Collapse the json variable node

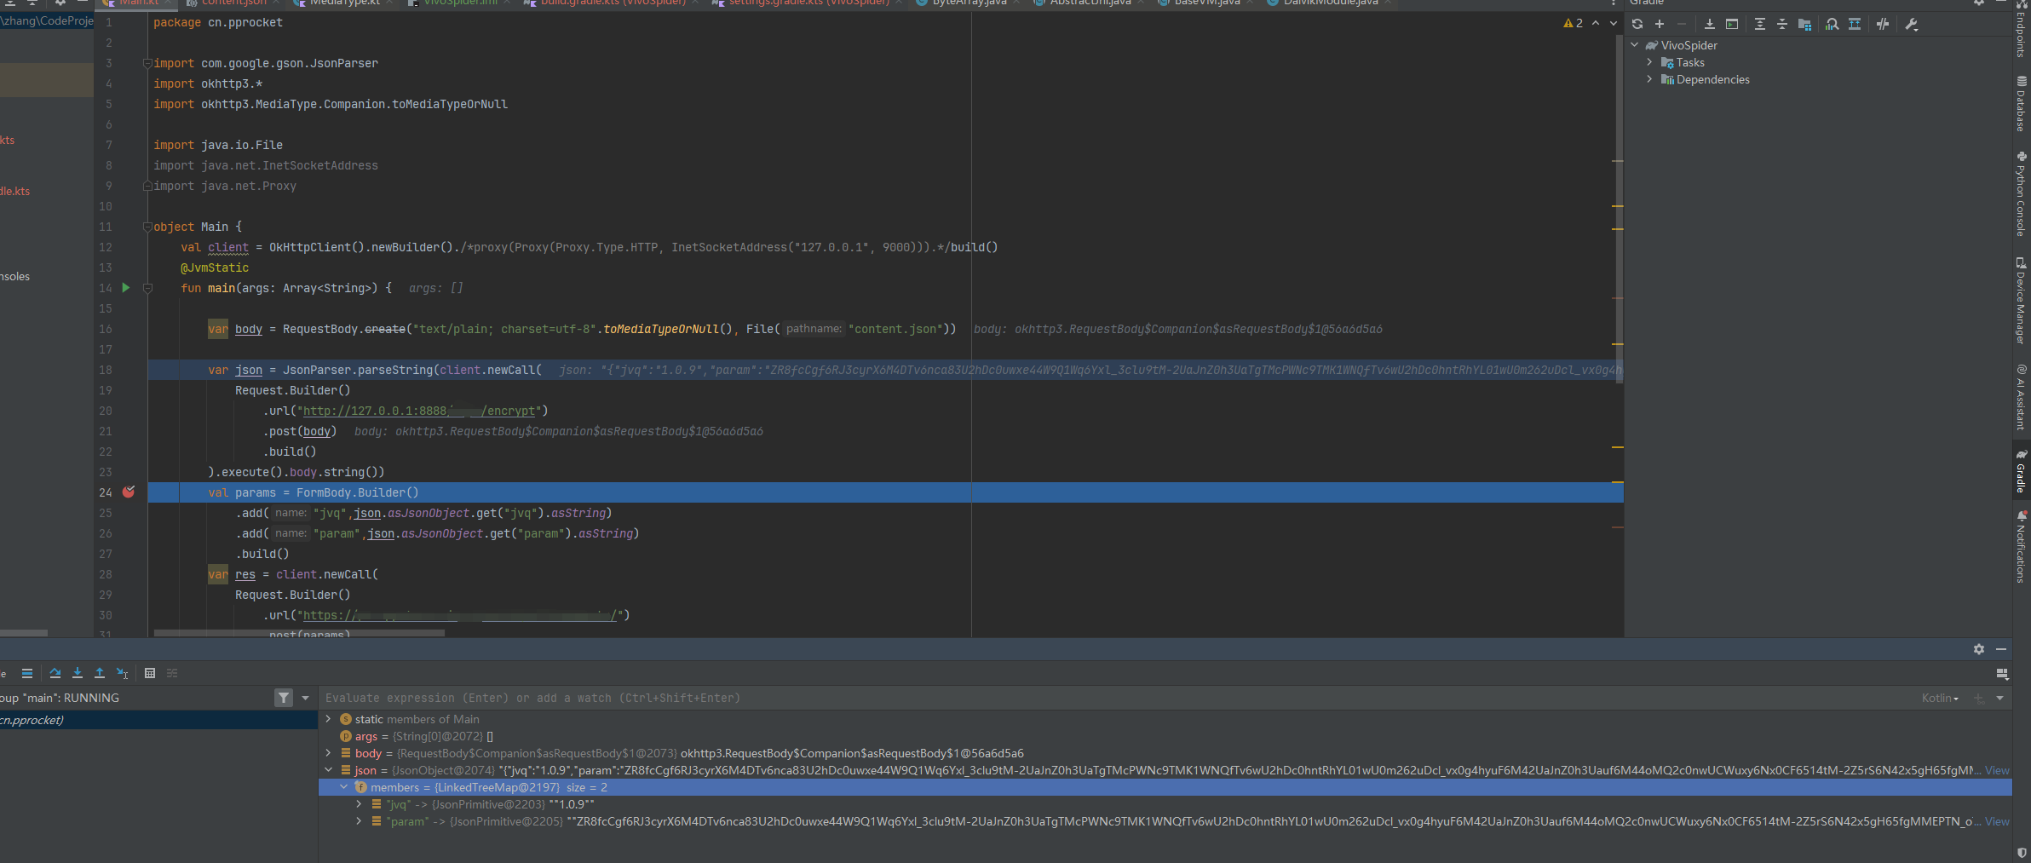tap(329, 770)
